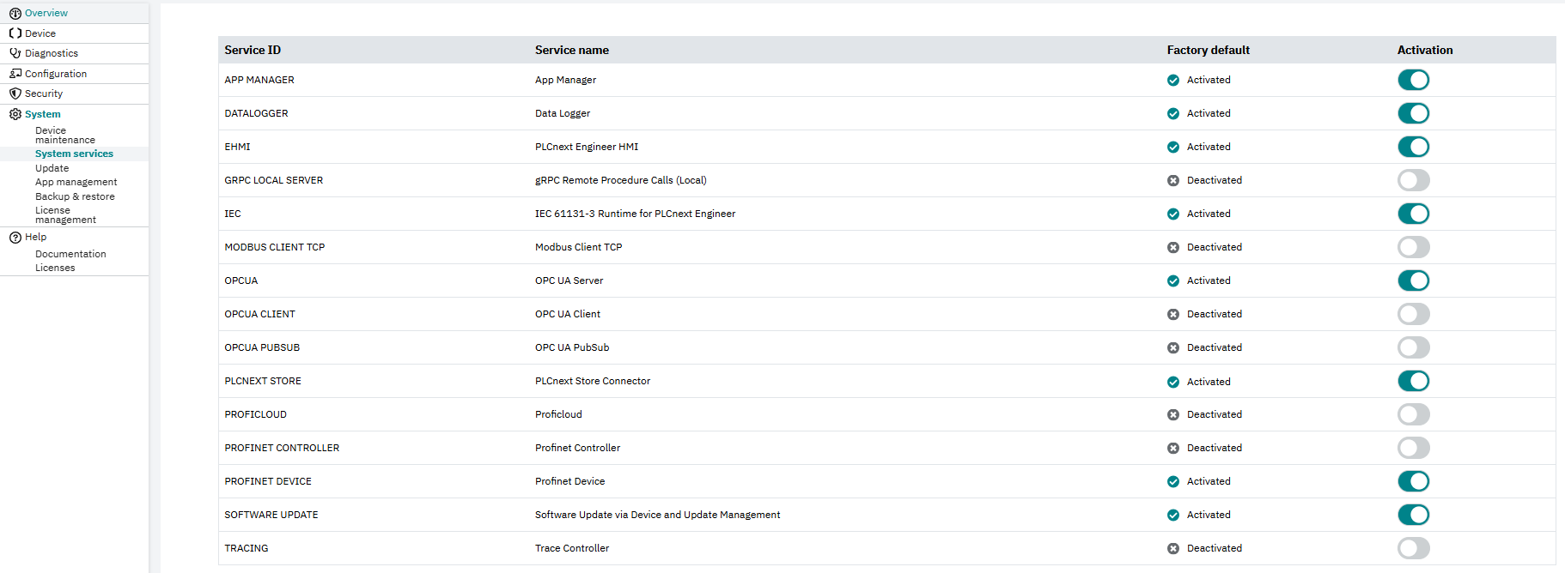
Task: Click the Activated checkmark icon for OPCUA
Action: (1172, 280)
